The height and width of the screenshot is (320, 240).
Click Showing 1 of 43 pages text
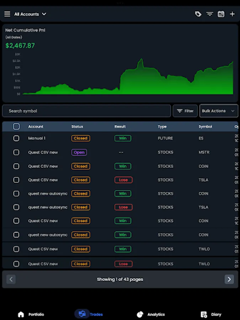tap(120, 279)
